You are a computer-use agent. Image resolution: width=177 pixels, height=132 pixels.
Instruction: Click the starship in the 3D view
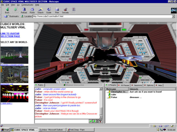click(x=126, y=57)
